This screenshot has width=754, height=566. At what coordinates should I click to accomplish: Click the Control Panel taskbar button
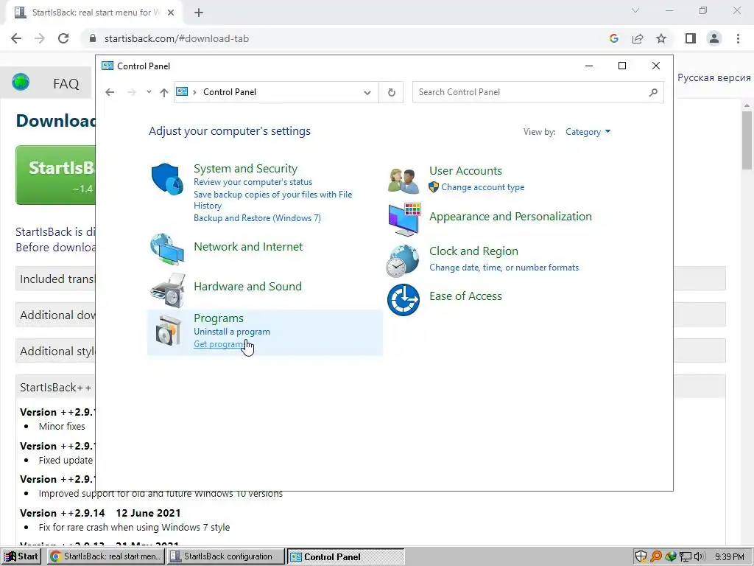(346, 557)
